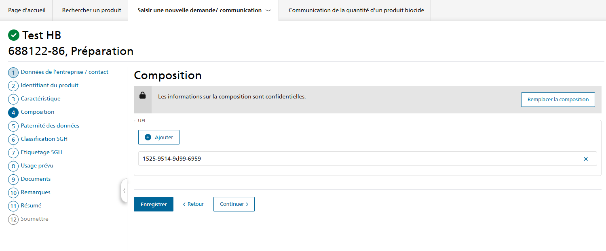
Task: Go back using the Retour link
Action: coord(193,204)
